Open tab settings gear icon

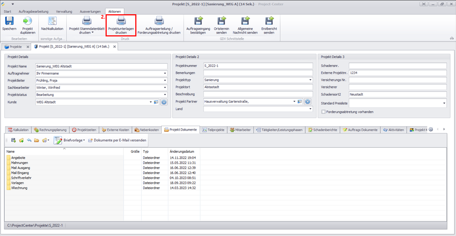(x=431, y=130)
